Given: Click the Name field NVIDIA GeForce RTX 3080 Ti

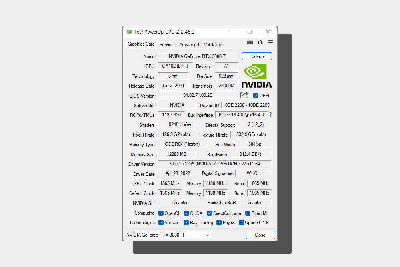Looking at the screenshot, I should coord(198,56).
